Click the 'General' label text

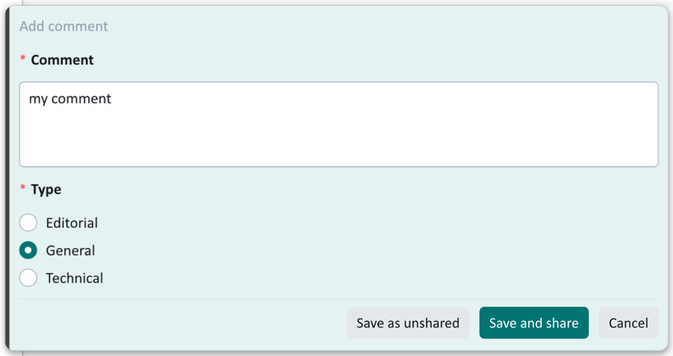[70, 251]
